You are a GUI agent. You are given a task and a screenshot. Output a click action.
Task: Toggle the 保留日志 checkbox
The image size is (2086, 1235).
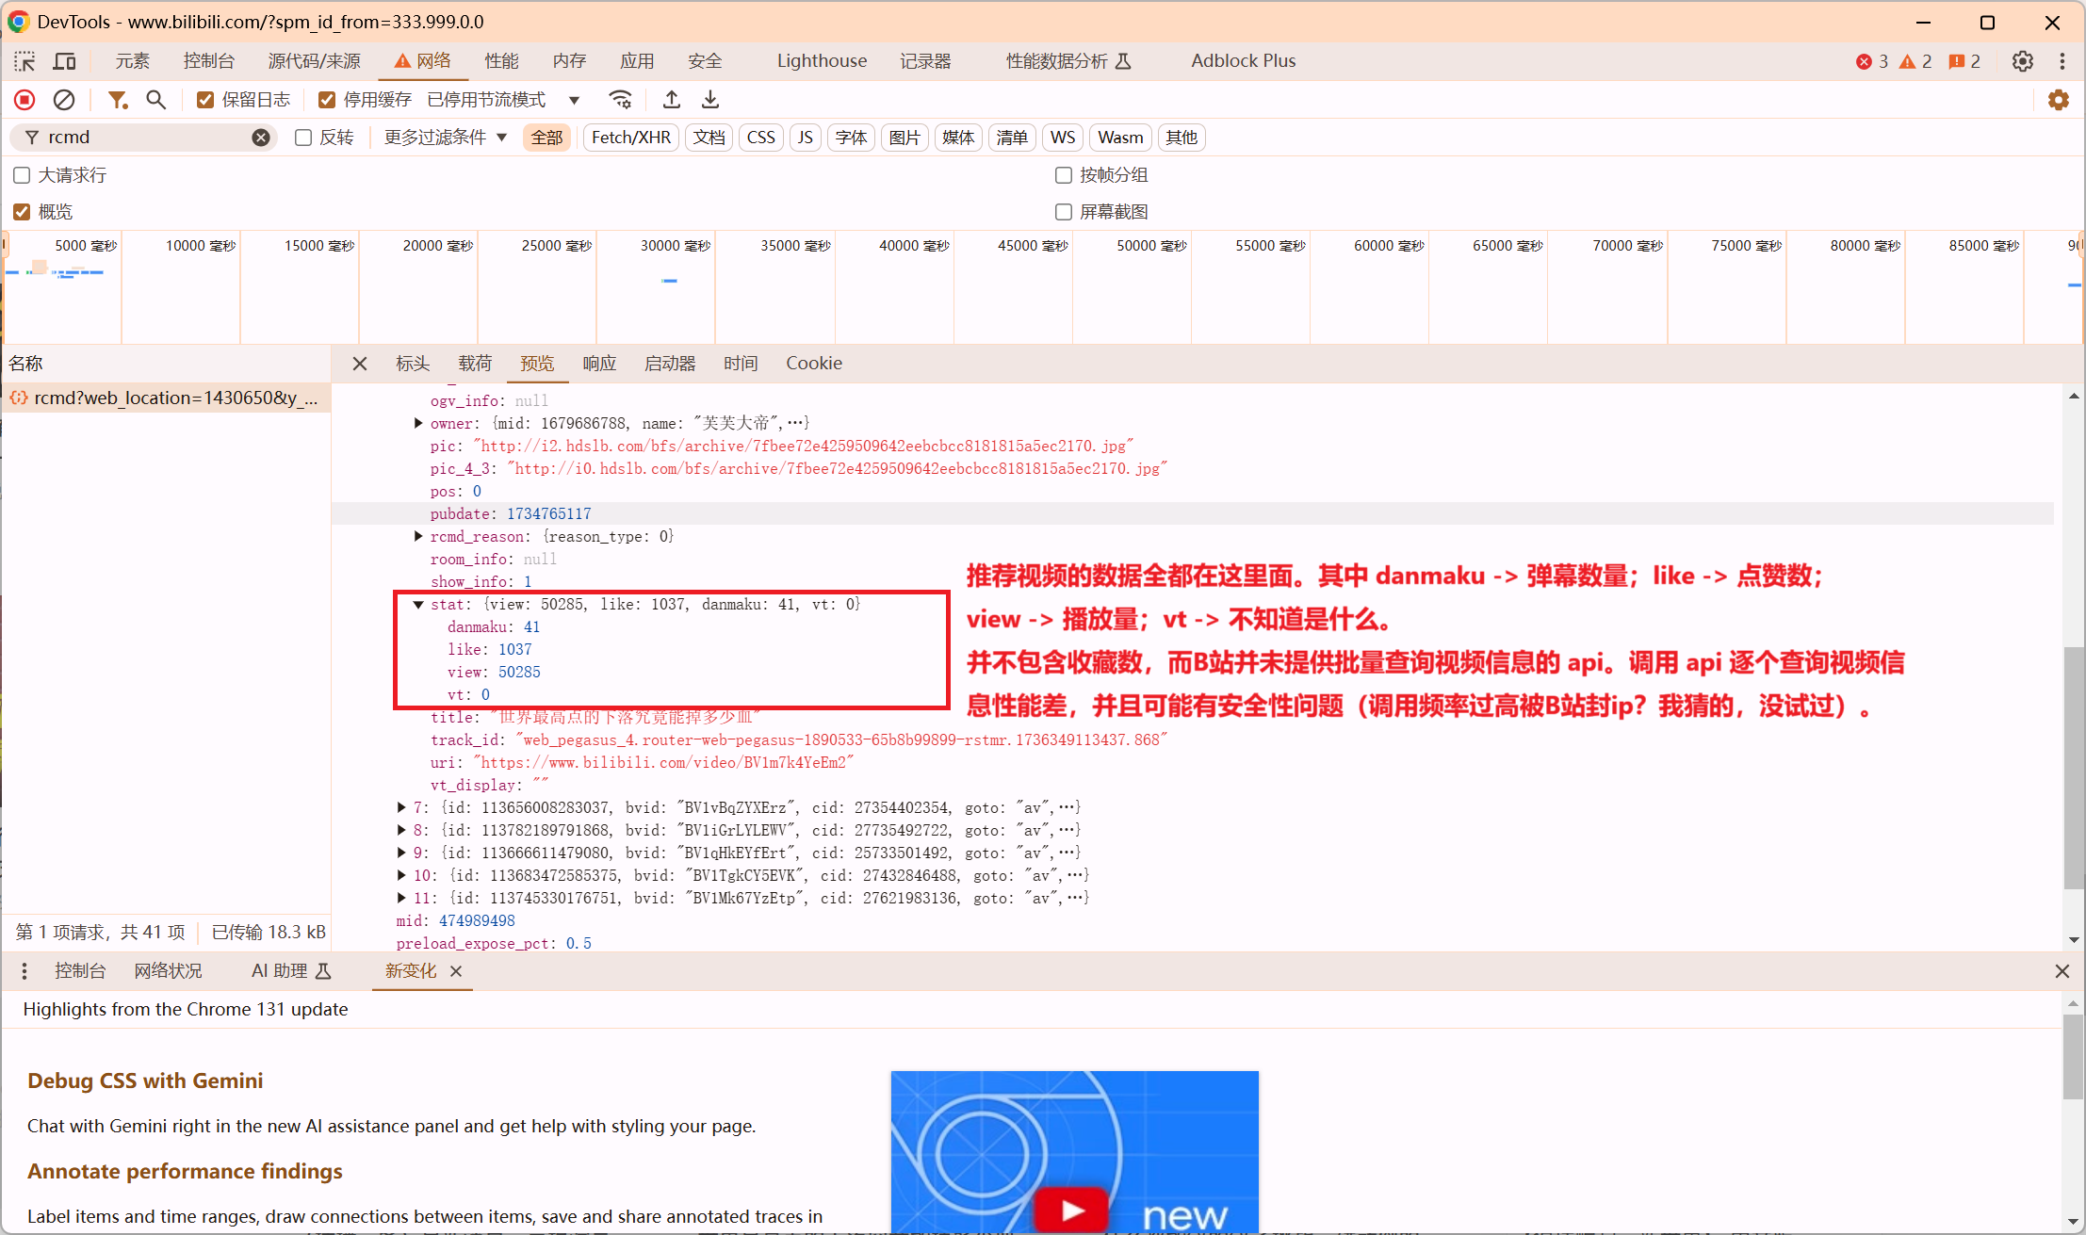point(205,100)
